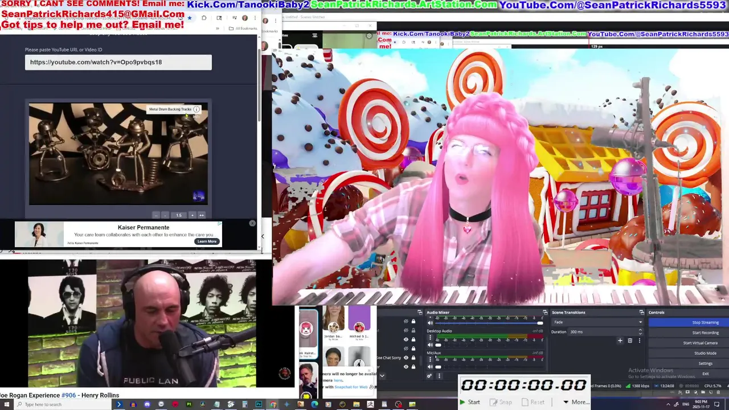The image size is (729, 410).
Task: Open Substance Painter (Pt) from taskbar
Action: tap(189, 404)
